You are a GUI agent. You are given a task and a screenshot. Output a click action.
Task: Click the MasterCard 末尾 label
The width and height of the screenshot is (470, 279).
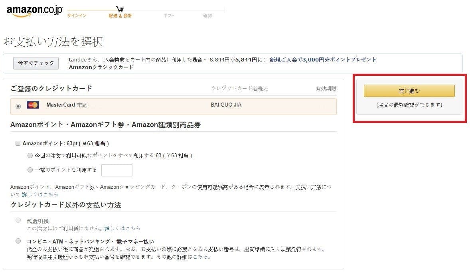point(67,105)
